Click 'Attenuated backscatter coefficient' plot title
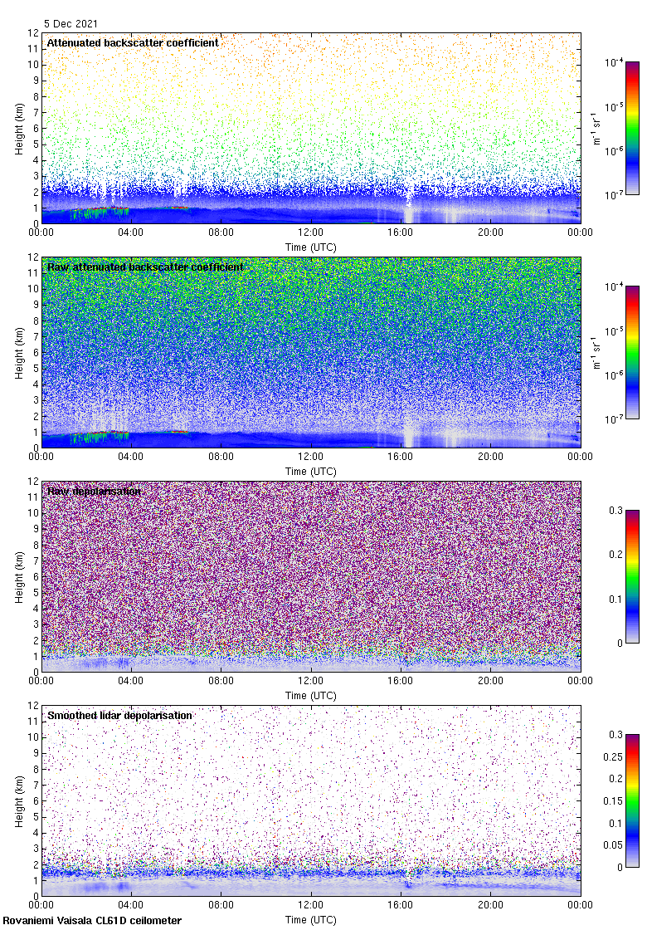 pos(133,42)
